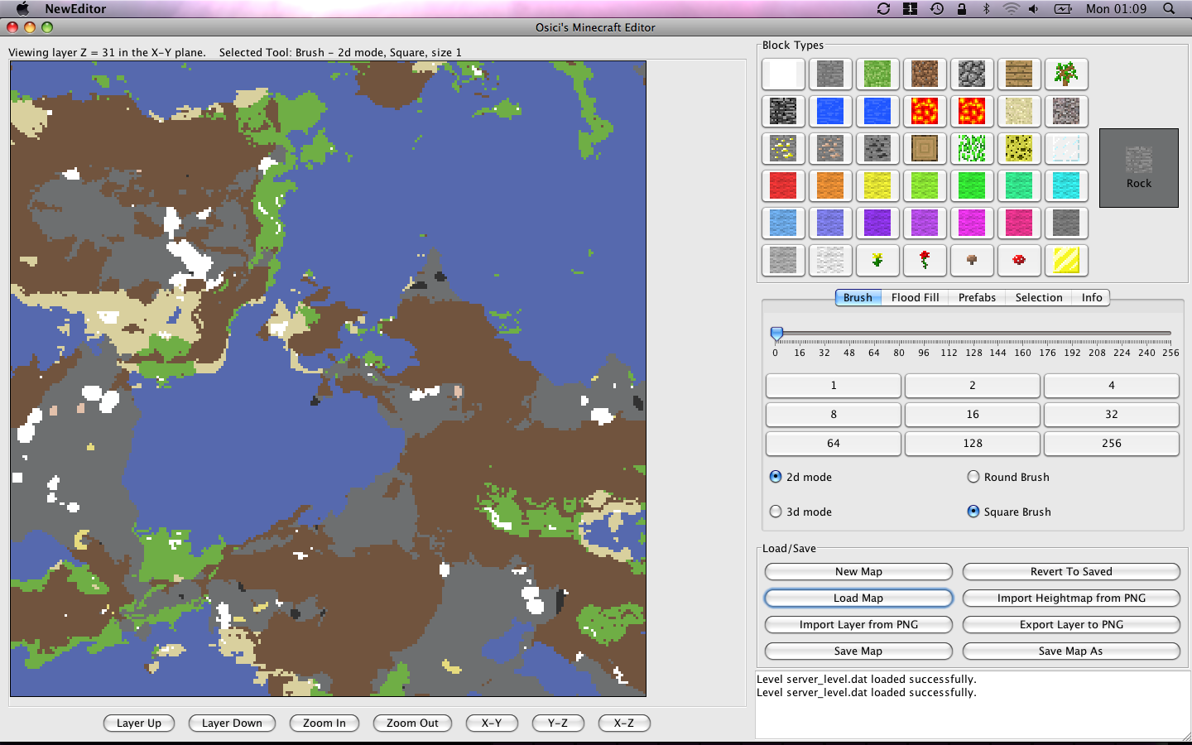Viewport: 1192px width, 745px height.
Task: Select the empty Air block type
Action: pyautogui.click(x=783, y=74)
